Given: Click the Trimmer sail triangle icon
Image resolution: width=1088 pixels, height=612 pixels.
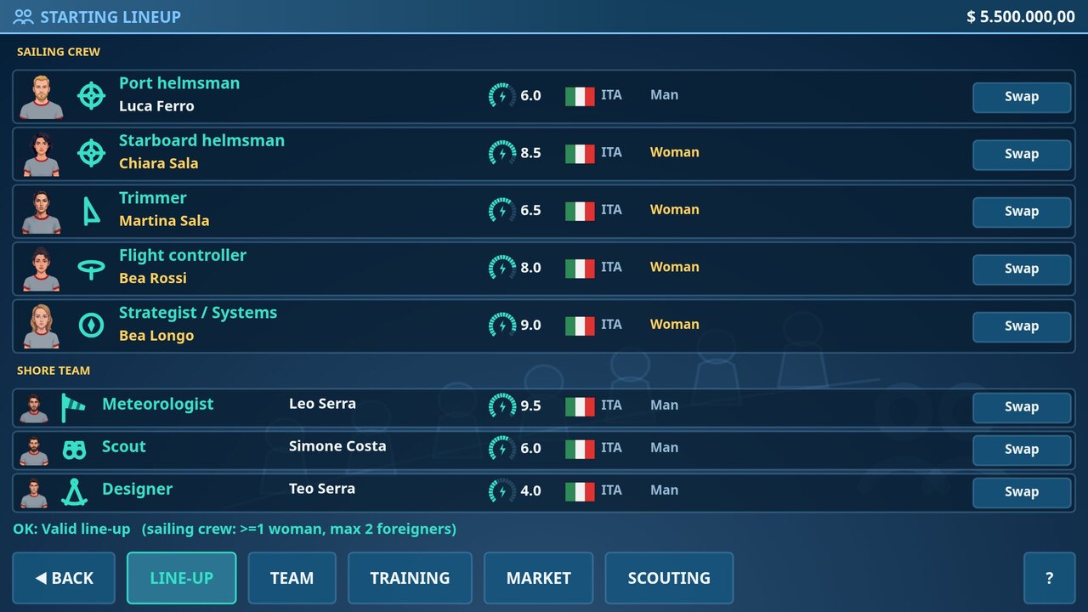Looking at the screenshot, I should (91, 210).
